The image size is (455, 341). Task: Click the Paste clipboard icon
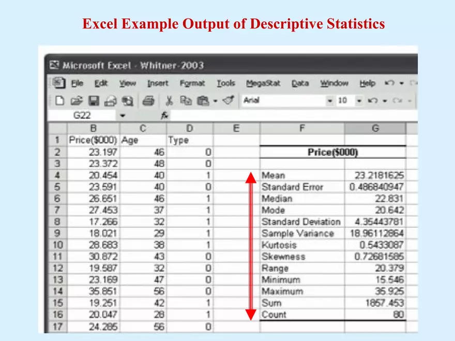[x=203, y=101]
